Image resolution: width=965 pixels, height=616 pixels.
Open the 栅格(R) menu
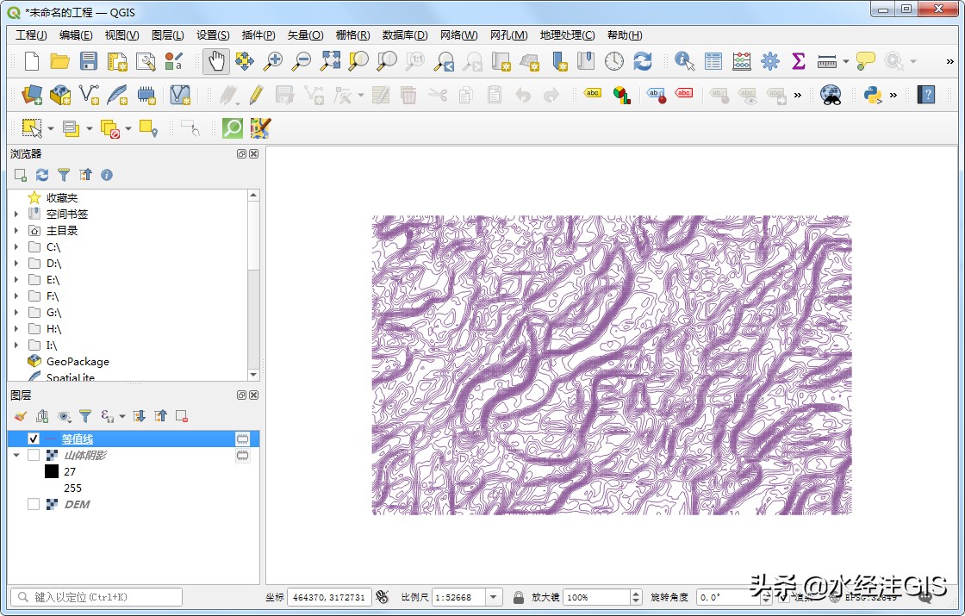[352, 35]
